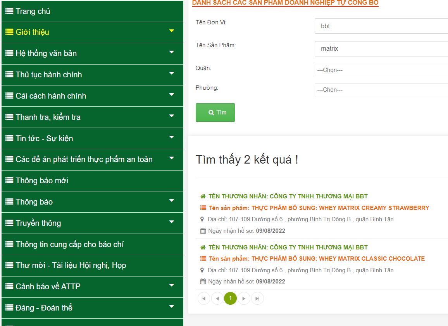Click the list icon beside Tin tức - Sự kiện
Image resolution: width=448 pixels, height=326 pixels.
tap(9, 138)
